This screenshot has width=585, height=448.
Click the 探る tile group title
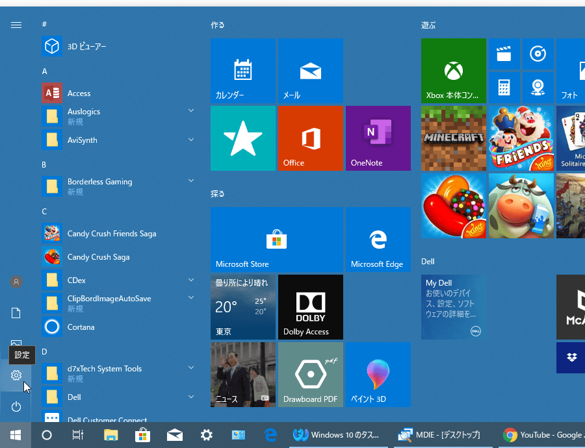[218, 194]
